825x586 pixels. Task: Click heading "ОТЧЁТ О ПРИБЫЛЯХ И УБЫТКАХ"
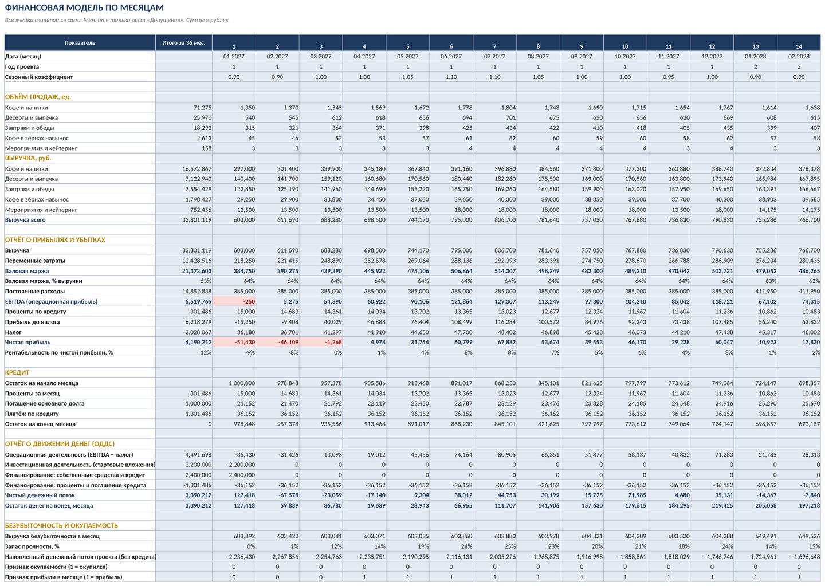pyautogui.click(x=55, y=240)
